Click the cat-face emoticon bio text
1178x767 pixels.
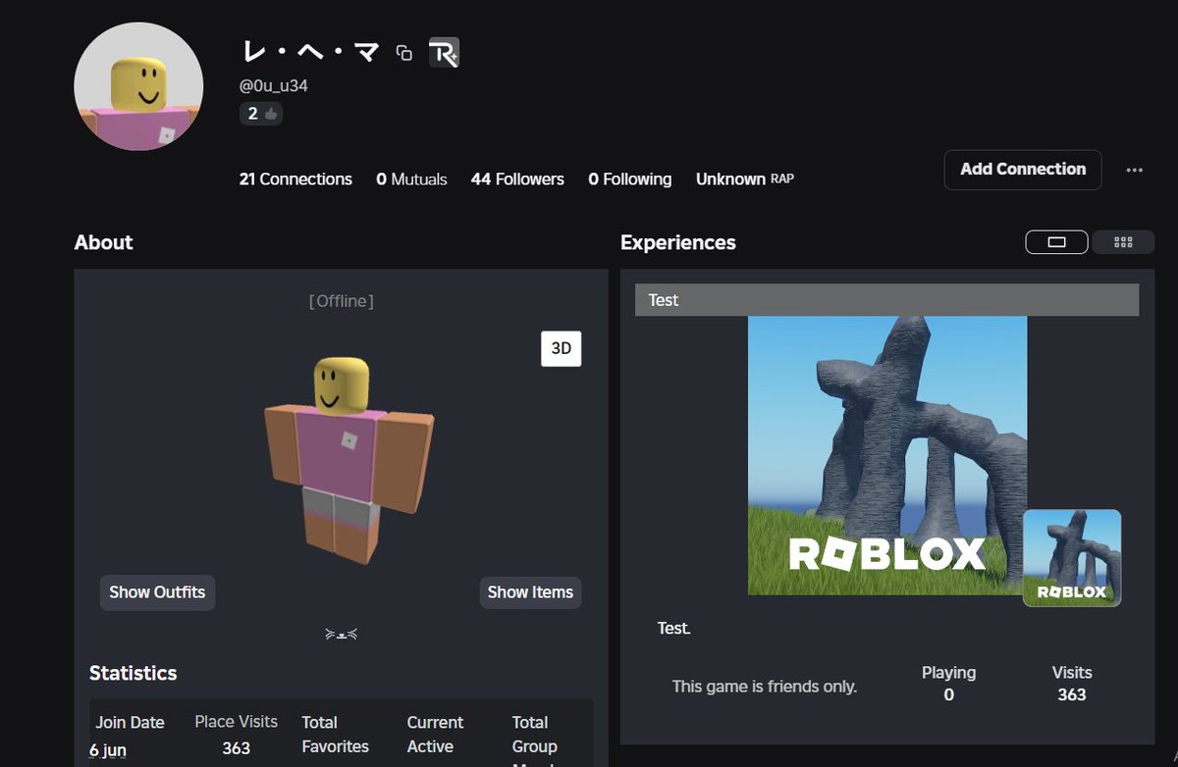(341, 634)
